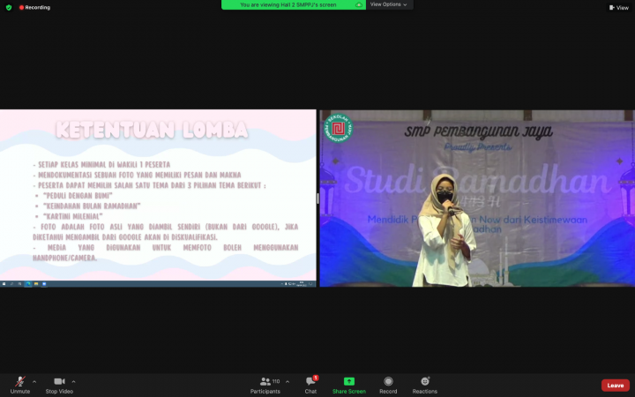
Task: Click the notification icon in shared screen taskbar
Action: coord(311,284)
